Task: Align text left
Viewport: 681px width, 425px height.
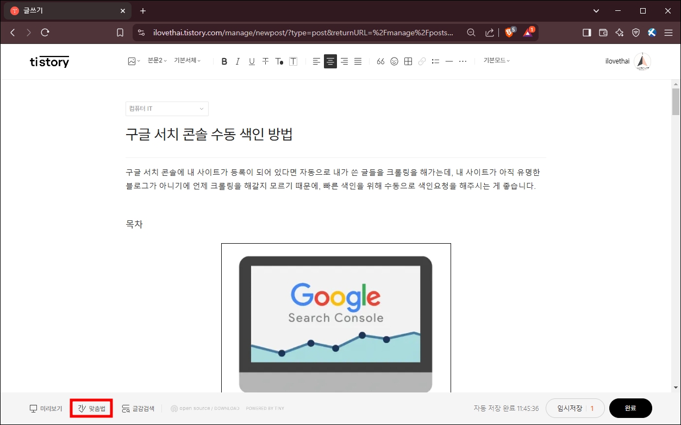Action: pyautogui.click(x=316, y=61)
